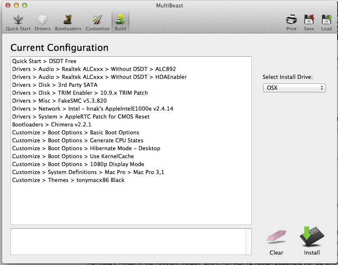Click the 'Select Install Drive:' label
Image resolution: width=338 pixels, height=265 pixels.
[x=287, y=77]
